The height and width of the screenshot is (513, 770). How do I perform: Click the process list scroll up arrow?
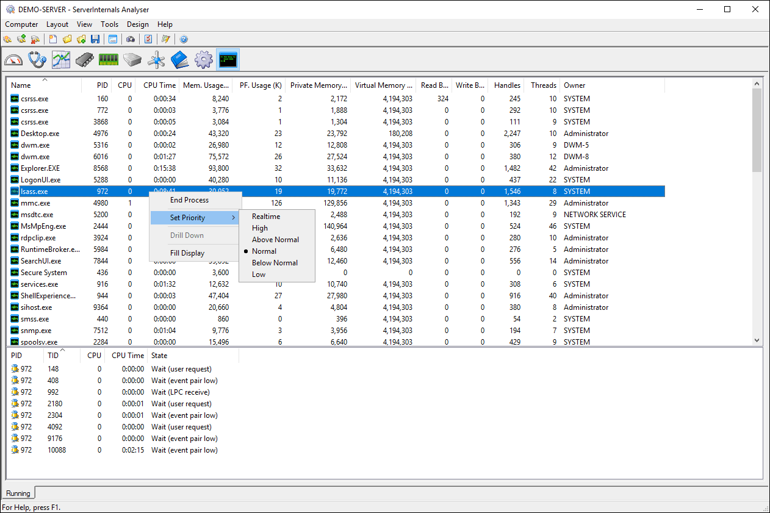coord(757,83)
